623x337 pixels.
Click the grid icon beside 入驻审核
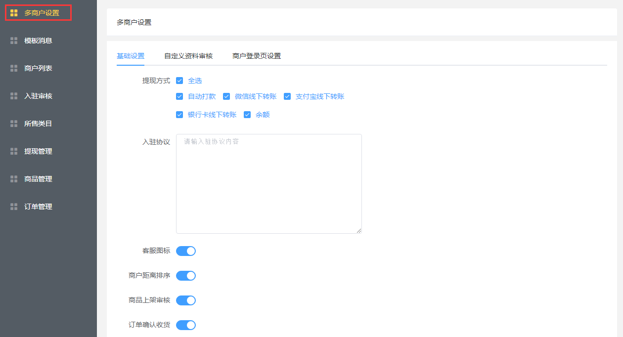tap(14, 96)
